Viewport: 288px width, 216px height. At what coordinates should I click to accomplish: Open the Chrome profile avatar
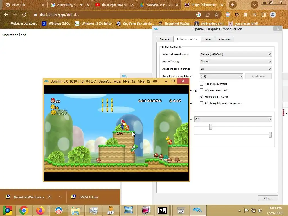[x=273, y=15]
